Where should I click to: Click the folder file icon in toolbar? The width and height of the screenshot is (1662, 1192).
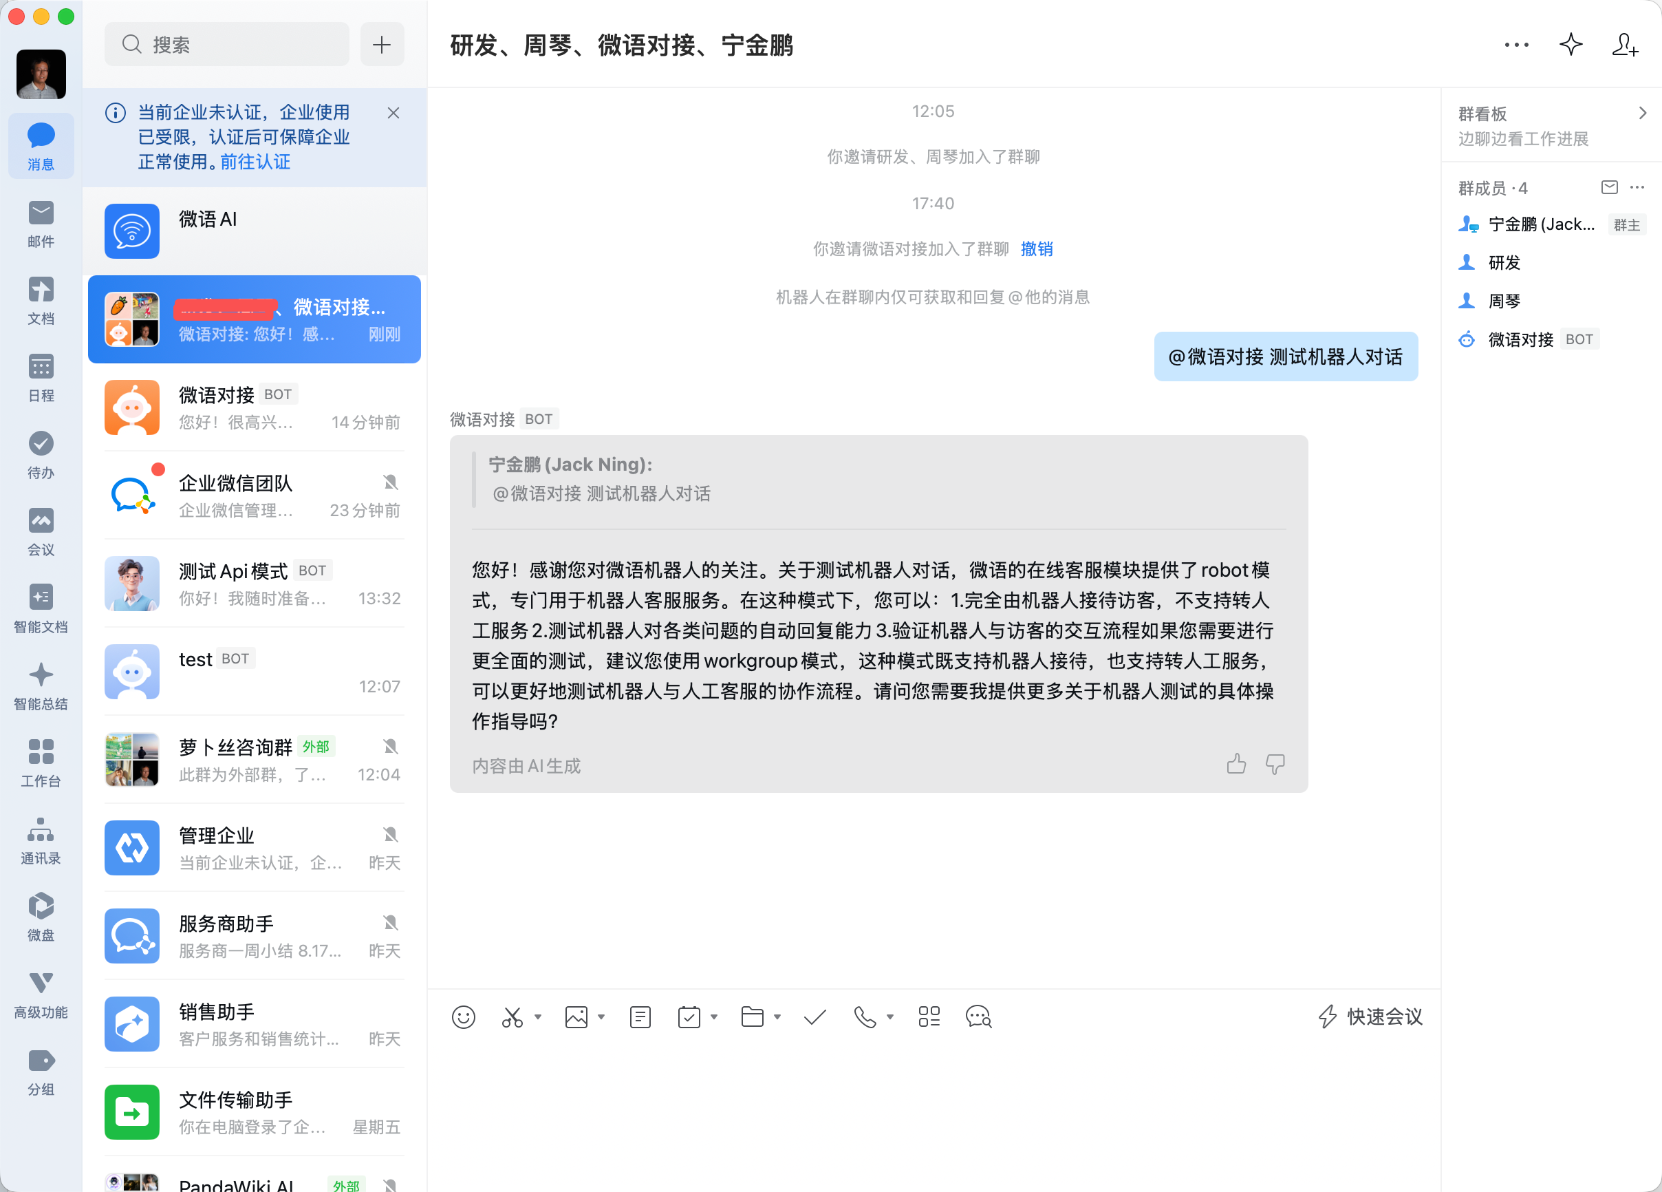pyautogui.click(x=753, y=1017)
